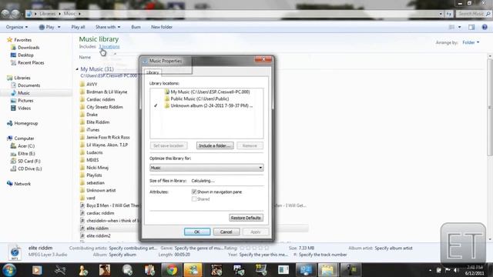Screen dimensions: 493x277
Task: Click the Back navigation arrow in Explorer
Action: point(5,14)
